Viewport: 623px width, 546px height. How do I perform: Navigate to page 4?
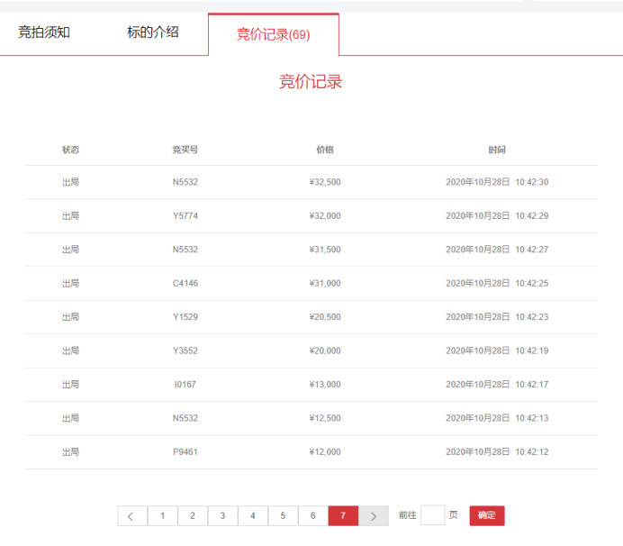point(253,516)
